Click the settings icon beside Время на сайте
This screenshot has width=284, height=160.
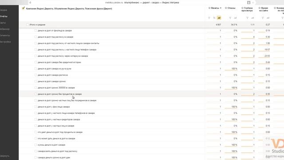tap(259, 8)
